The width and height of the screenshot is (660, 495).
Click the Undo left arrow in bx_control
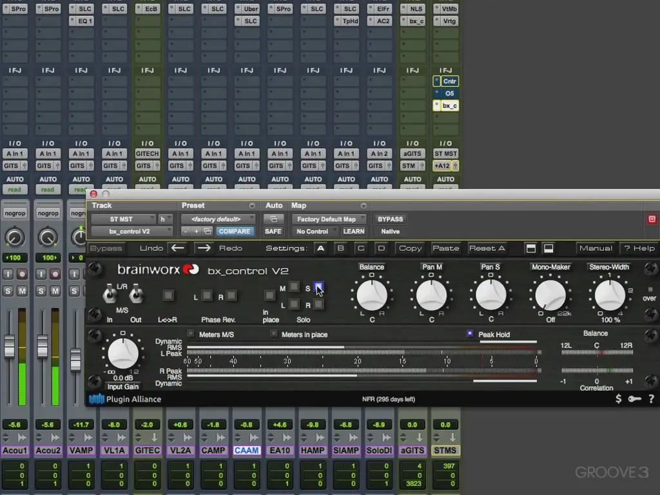(178, 248)
